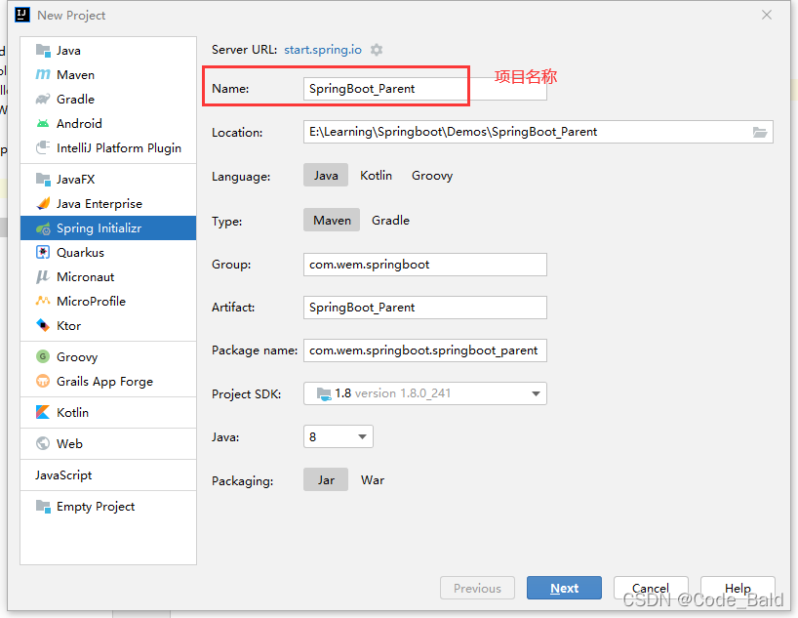Click the Location path field
The height and width of the screenshot is (618, 798).
point(538,132)
